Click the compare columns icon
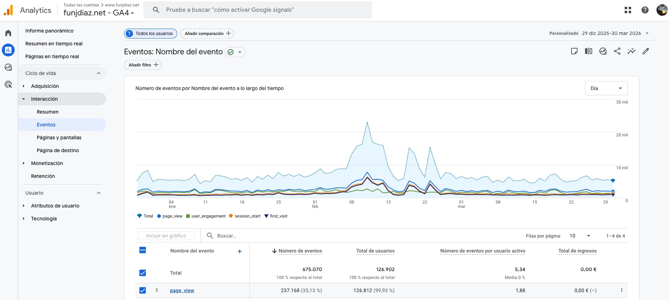 pos(588,51)
